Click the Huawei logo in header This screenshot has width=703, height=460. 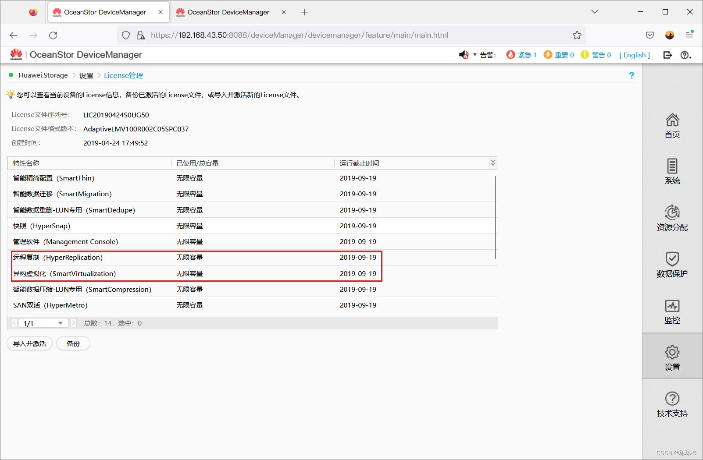(x=16, y=54)
